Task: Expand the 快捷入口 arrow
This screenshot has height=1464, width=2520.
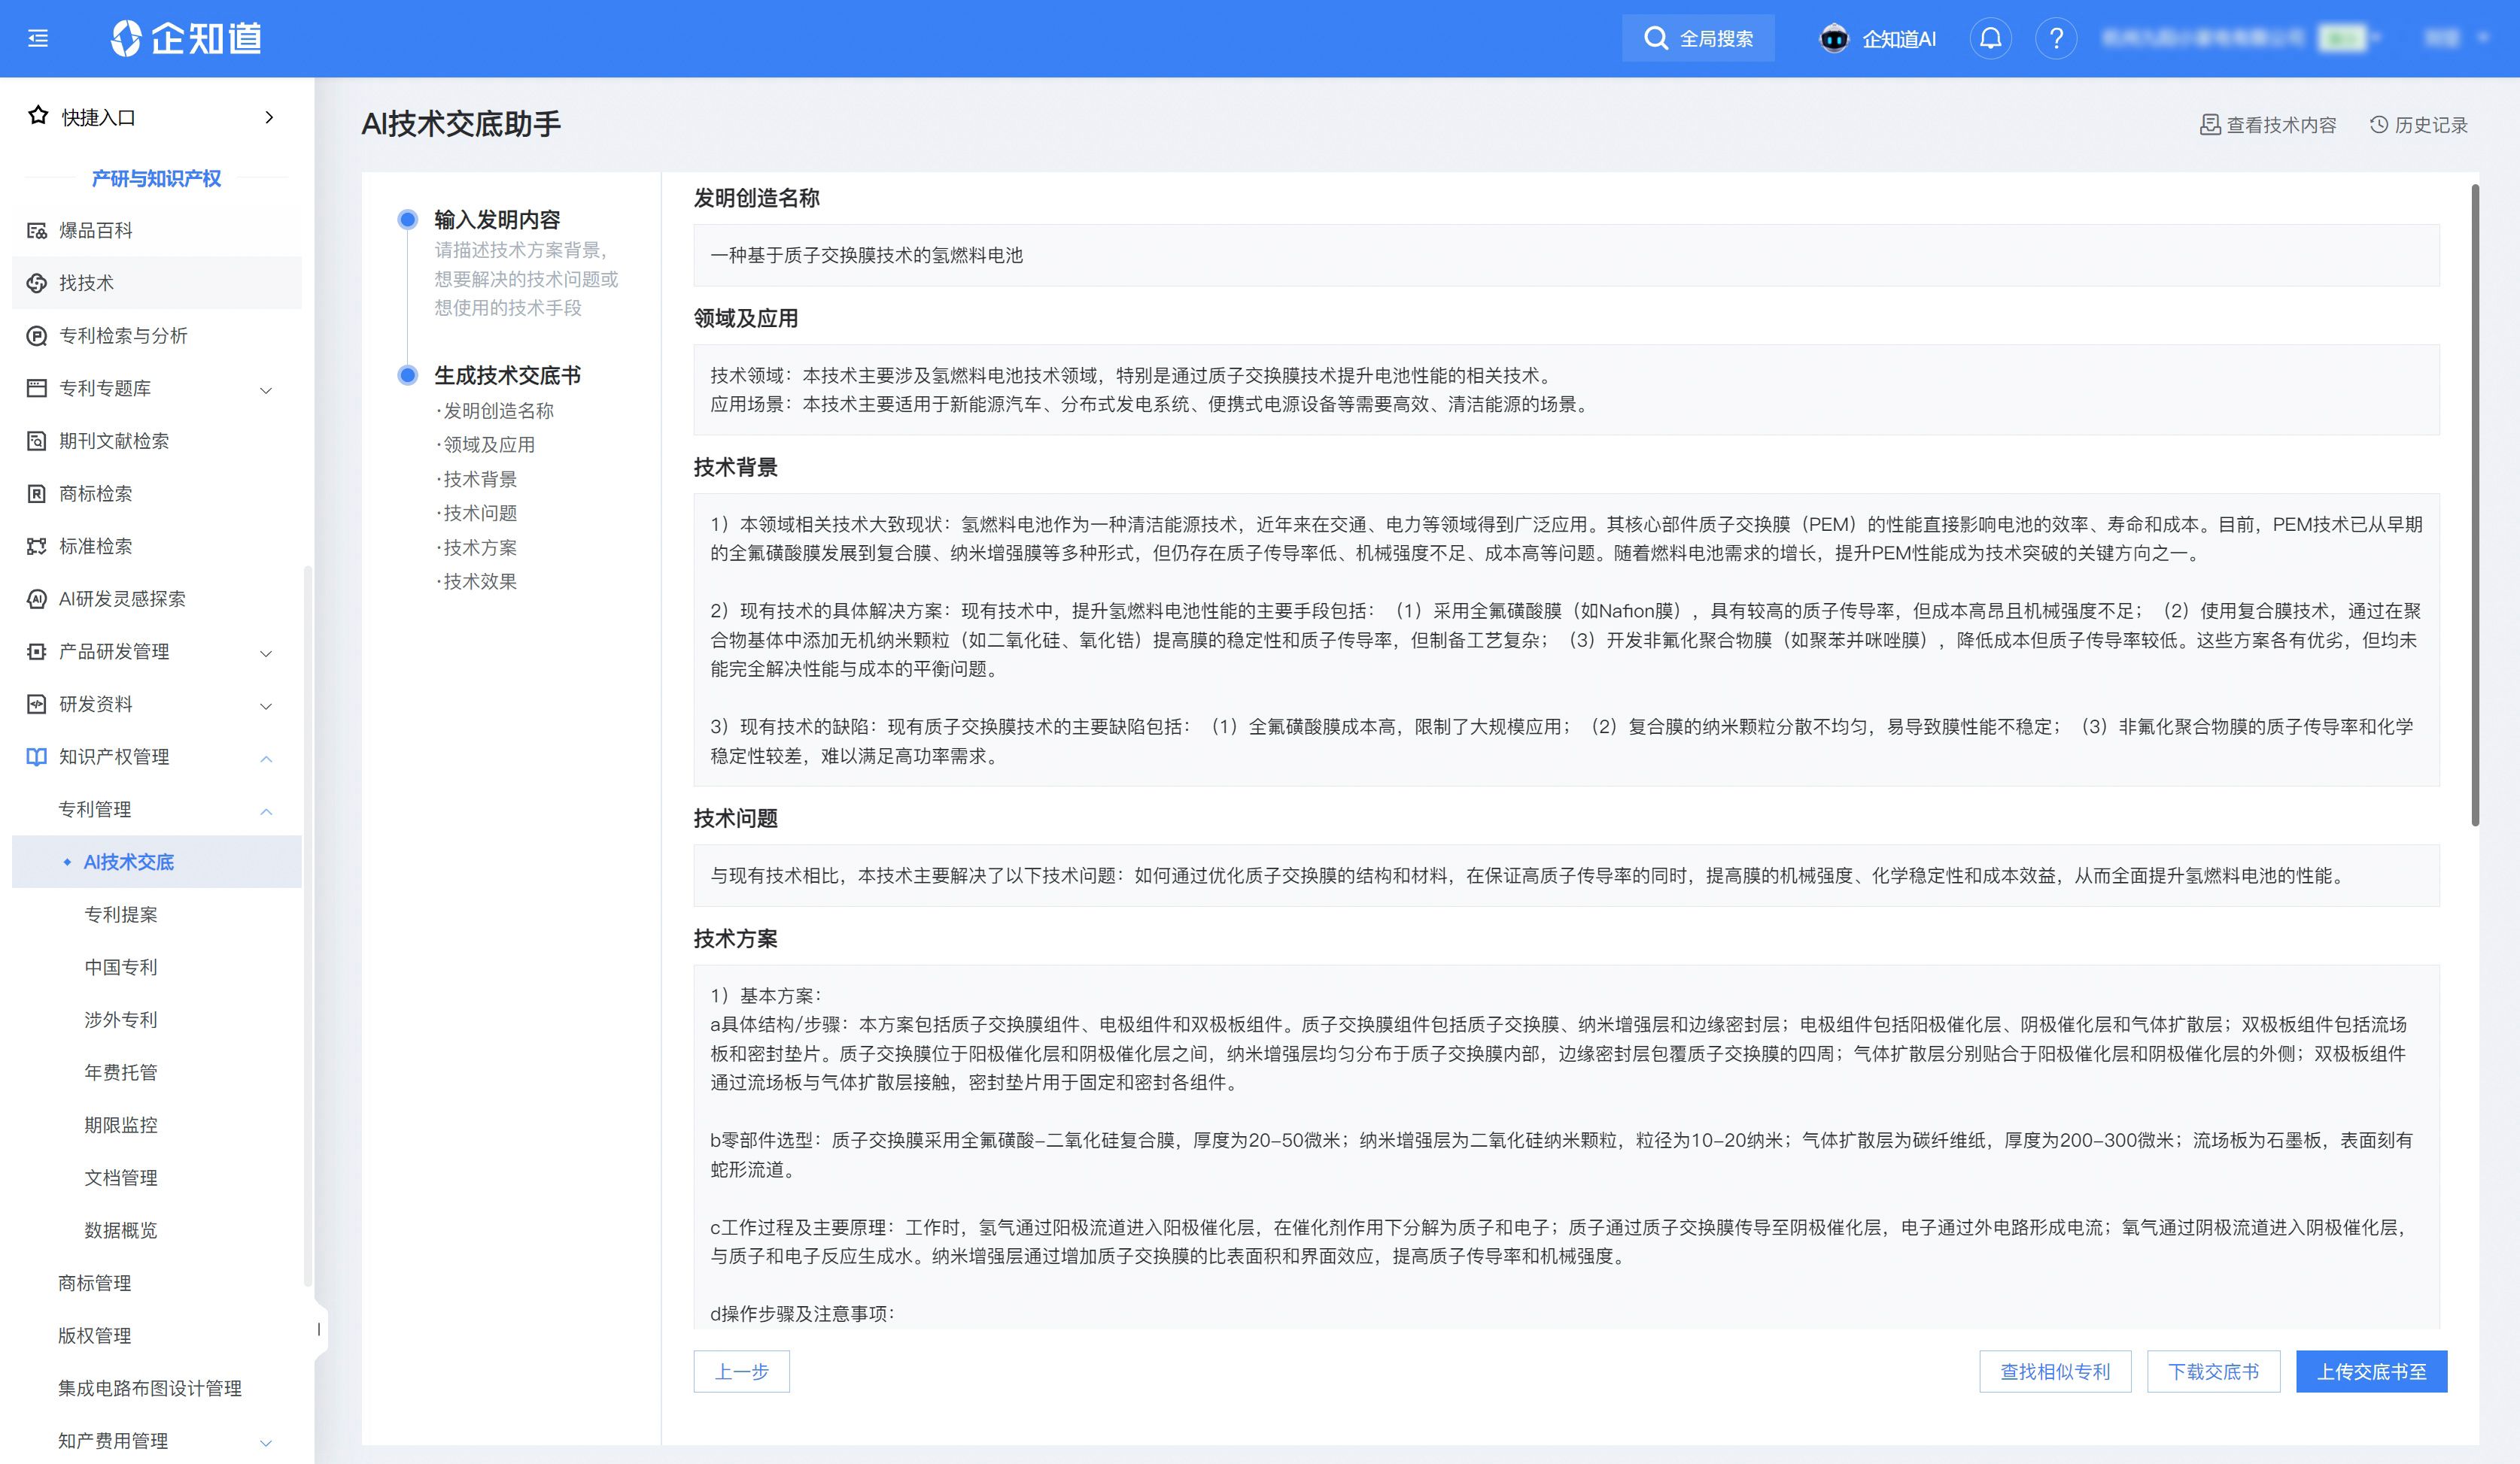Action: click(268, 118)
